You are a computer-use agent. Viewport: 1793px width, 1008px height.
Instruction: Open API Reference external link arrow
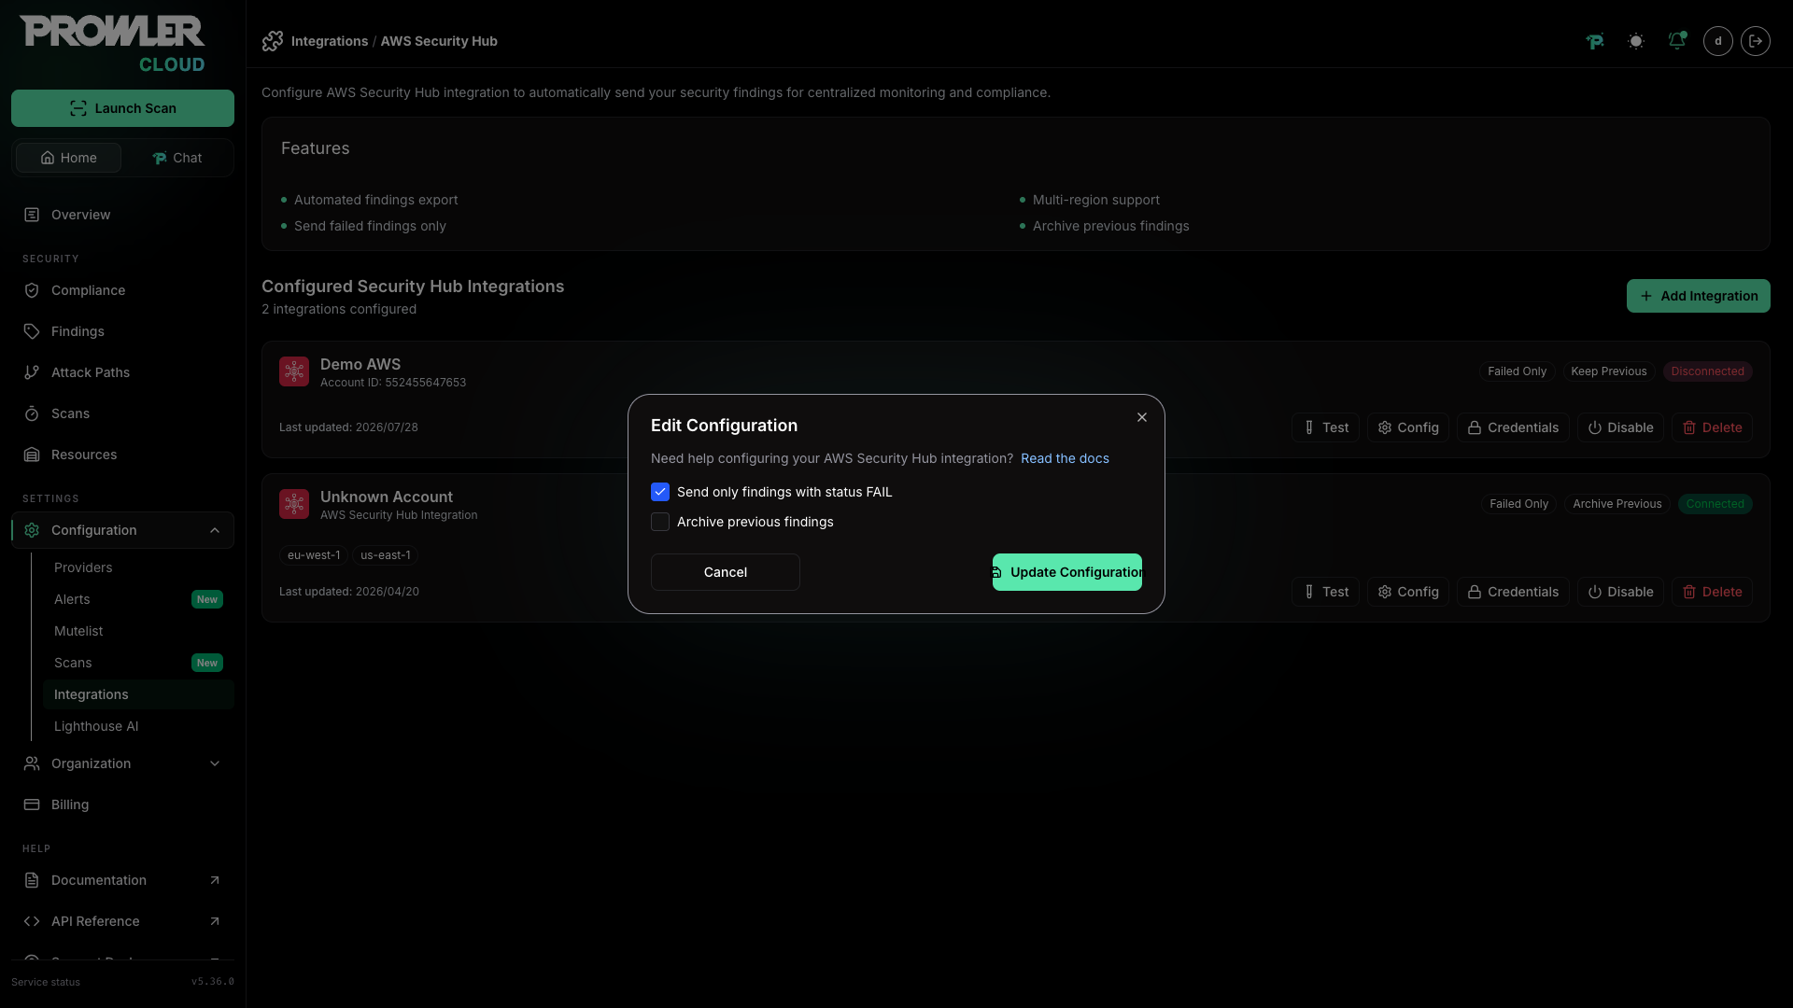(215, 921)
